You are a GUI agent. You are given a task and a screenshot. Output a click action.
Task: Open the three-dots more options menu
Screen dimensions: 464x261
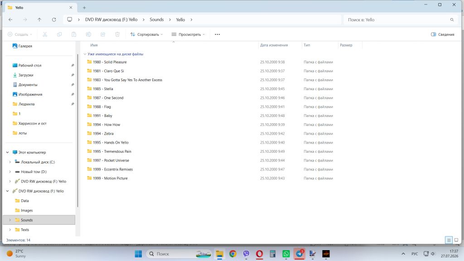(x=217, y=34)
